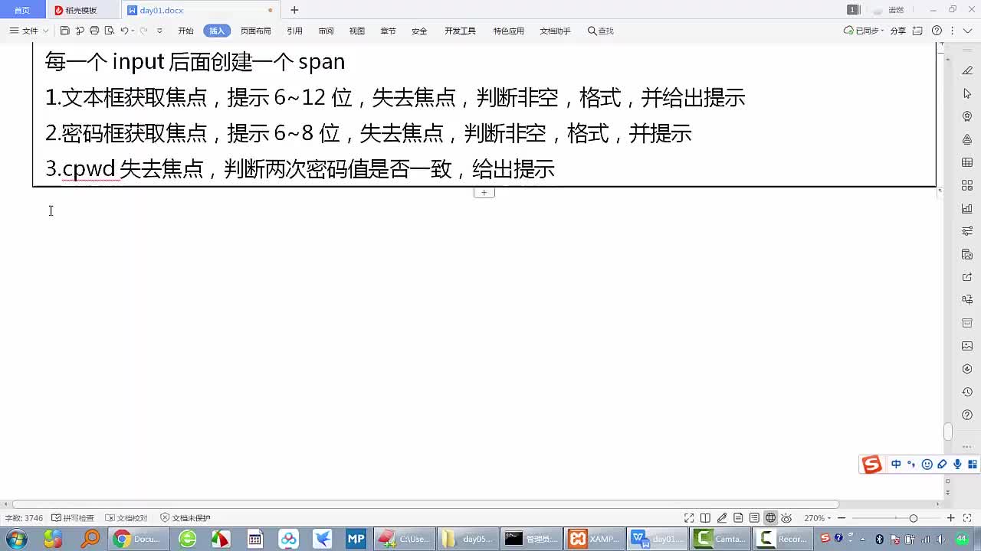The image size is (981, 551).
Task: Open the 安全 ribbon tab
Action: click(419, 31)
